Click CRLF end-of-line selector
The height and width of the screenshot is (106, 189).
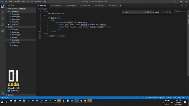(174, 98)
